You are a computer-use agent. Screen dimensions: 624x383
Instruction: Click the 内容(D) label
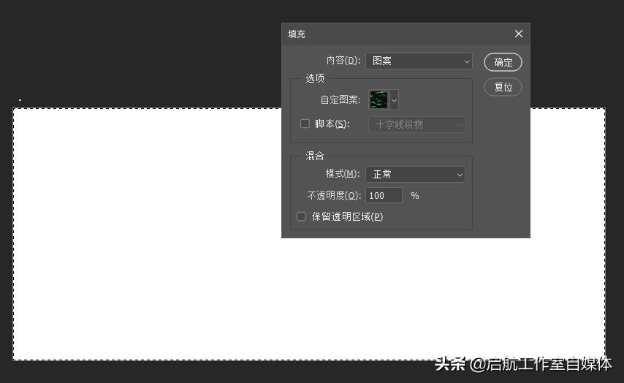[x=343, y=61]
